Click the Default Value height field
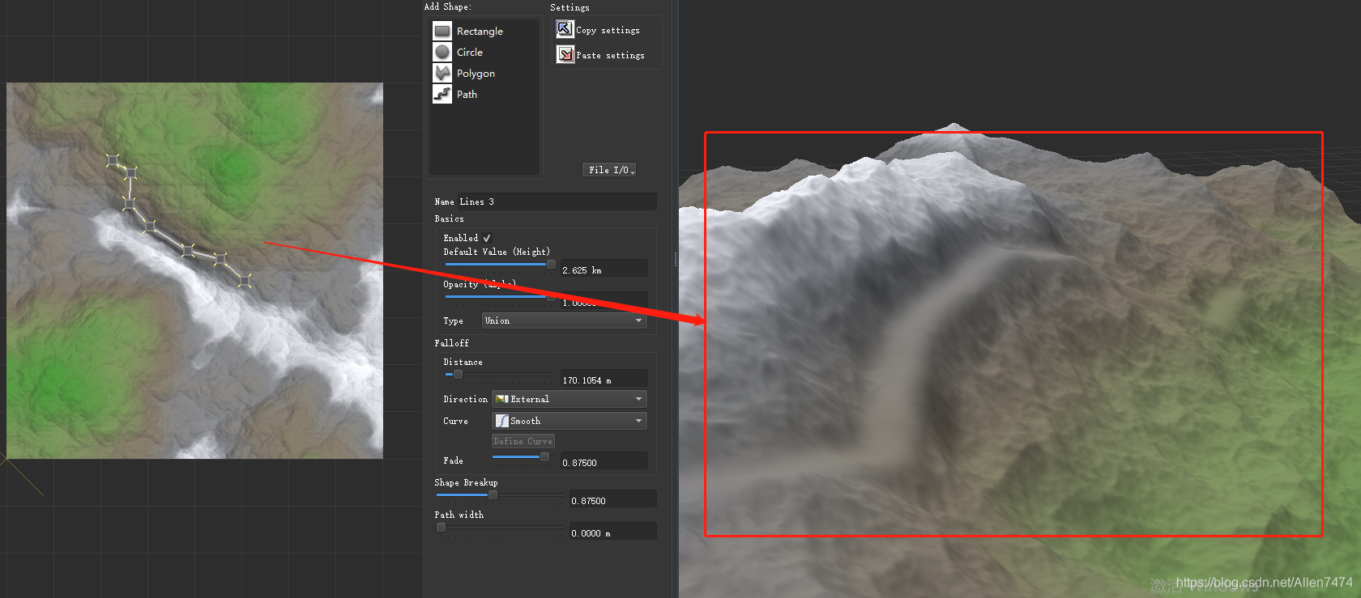This screenshot has height=598, width=1361. pos(604,270)
